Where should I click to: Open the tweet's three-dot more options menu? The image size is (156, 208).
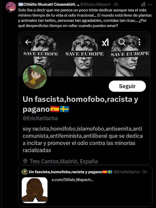pyautogui.click(x=150, y=4)
